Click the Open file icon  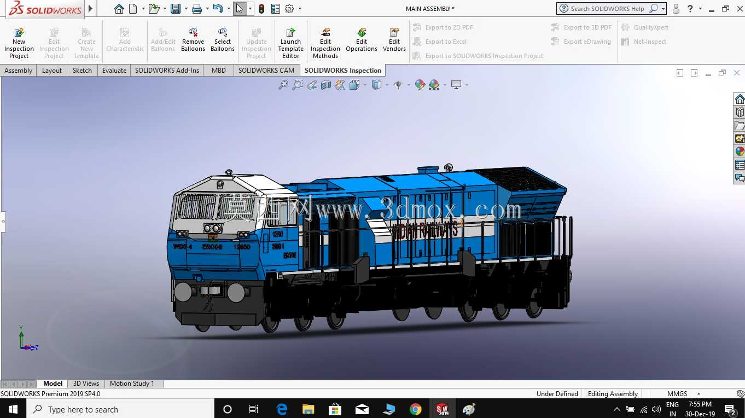tap(154, 9)
